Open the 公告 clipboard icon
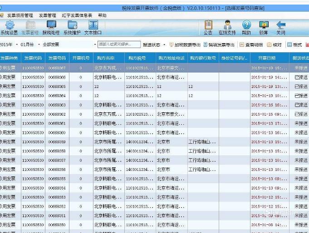The height and width of the screenshot is (233, 309). (x=208, y=28)
